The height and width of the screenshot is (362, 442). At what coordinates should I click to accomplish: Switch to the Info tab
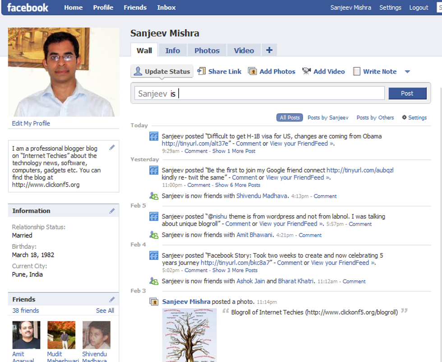[172, 51]
